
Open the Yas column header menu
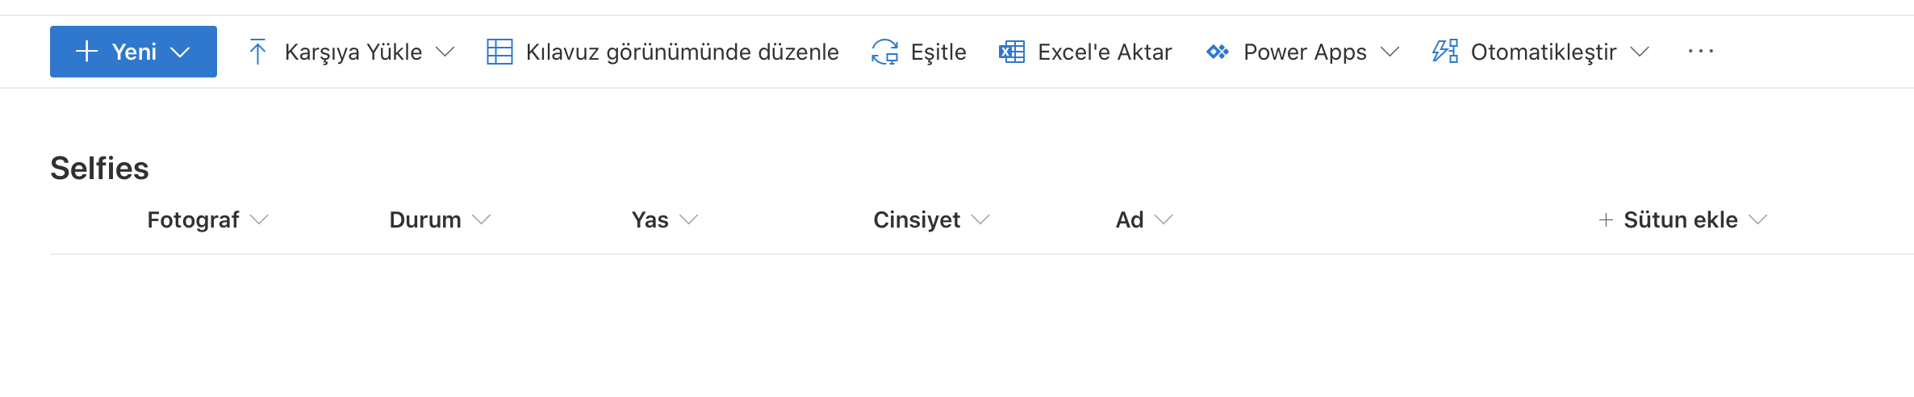point(665,219)
